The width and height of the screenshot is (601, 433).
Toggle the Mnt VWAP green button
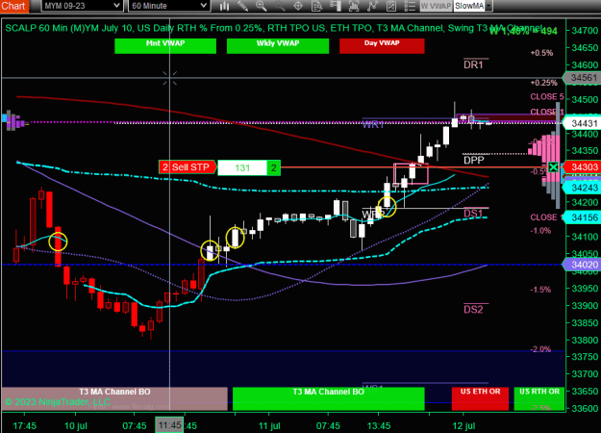click(165, 46)
